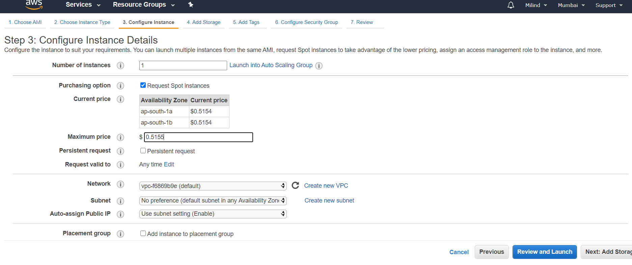
Task: Show info for Auto Scaling Group link
Action: click(319, 66)
